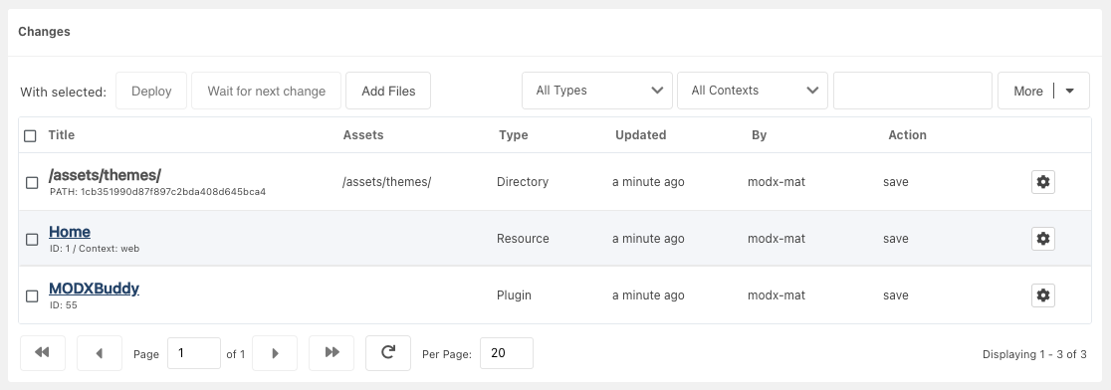Click 'Displaying 1 - 3 of 3' text
This screenshot has width=1111, height=390.
coord(1034,354)
